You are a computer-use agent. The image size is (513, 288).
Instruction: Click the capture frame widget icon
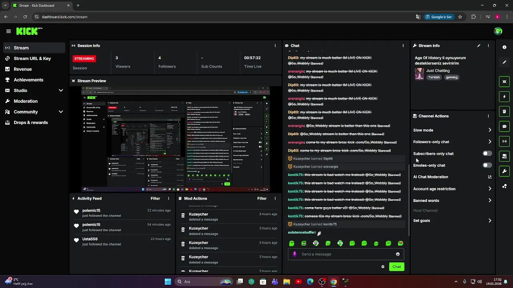[504, 82]
